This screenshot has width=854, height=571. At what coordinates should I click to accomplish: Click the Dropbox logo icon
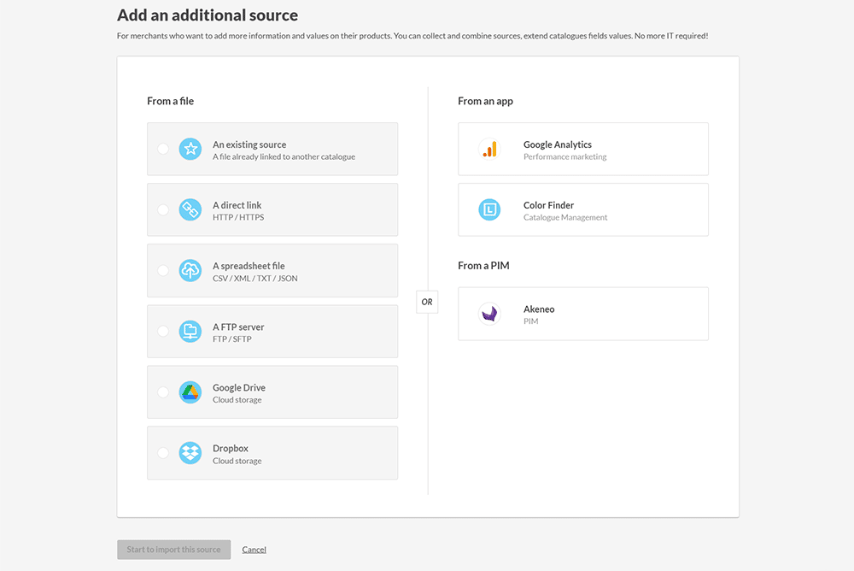[190, 453]
